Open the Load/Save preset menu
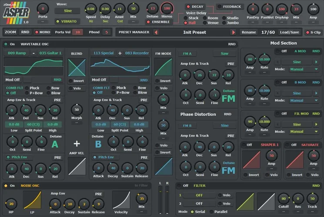The width and height of the screenshot is (324, 217). [x=289, y=32]
